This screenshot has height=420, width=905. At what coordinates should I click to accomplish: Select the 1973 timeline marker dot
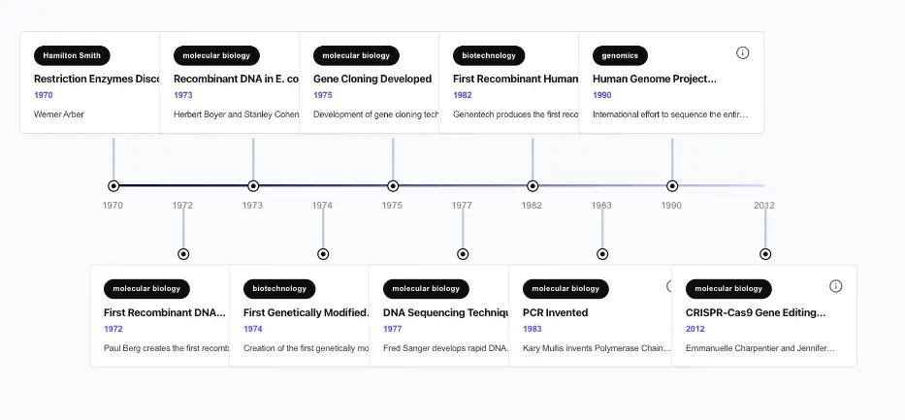pos(253,186)
